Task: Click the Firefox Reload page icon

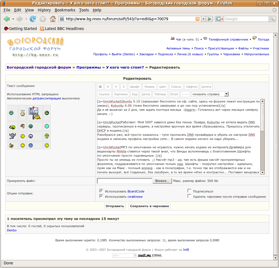Action: [x=33, y=19]
